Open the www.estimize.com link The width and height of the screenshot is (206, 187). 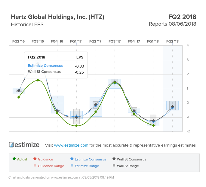point(71,145)
